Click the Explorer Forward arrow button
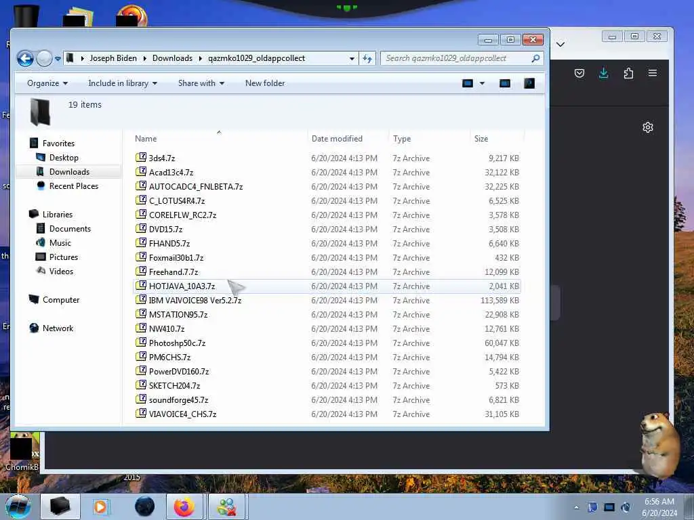Image resolution: width=694 pixels, height=520 pixels. pos(44,58)
